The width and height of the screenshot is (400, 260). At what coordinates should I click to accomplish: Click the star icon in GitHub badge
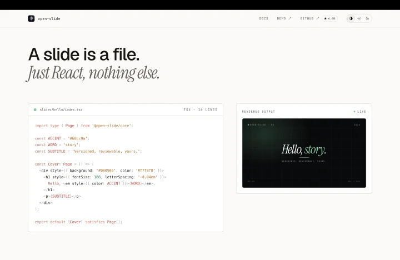(325, 18)
